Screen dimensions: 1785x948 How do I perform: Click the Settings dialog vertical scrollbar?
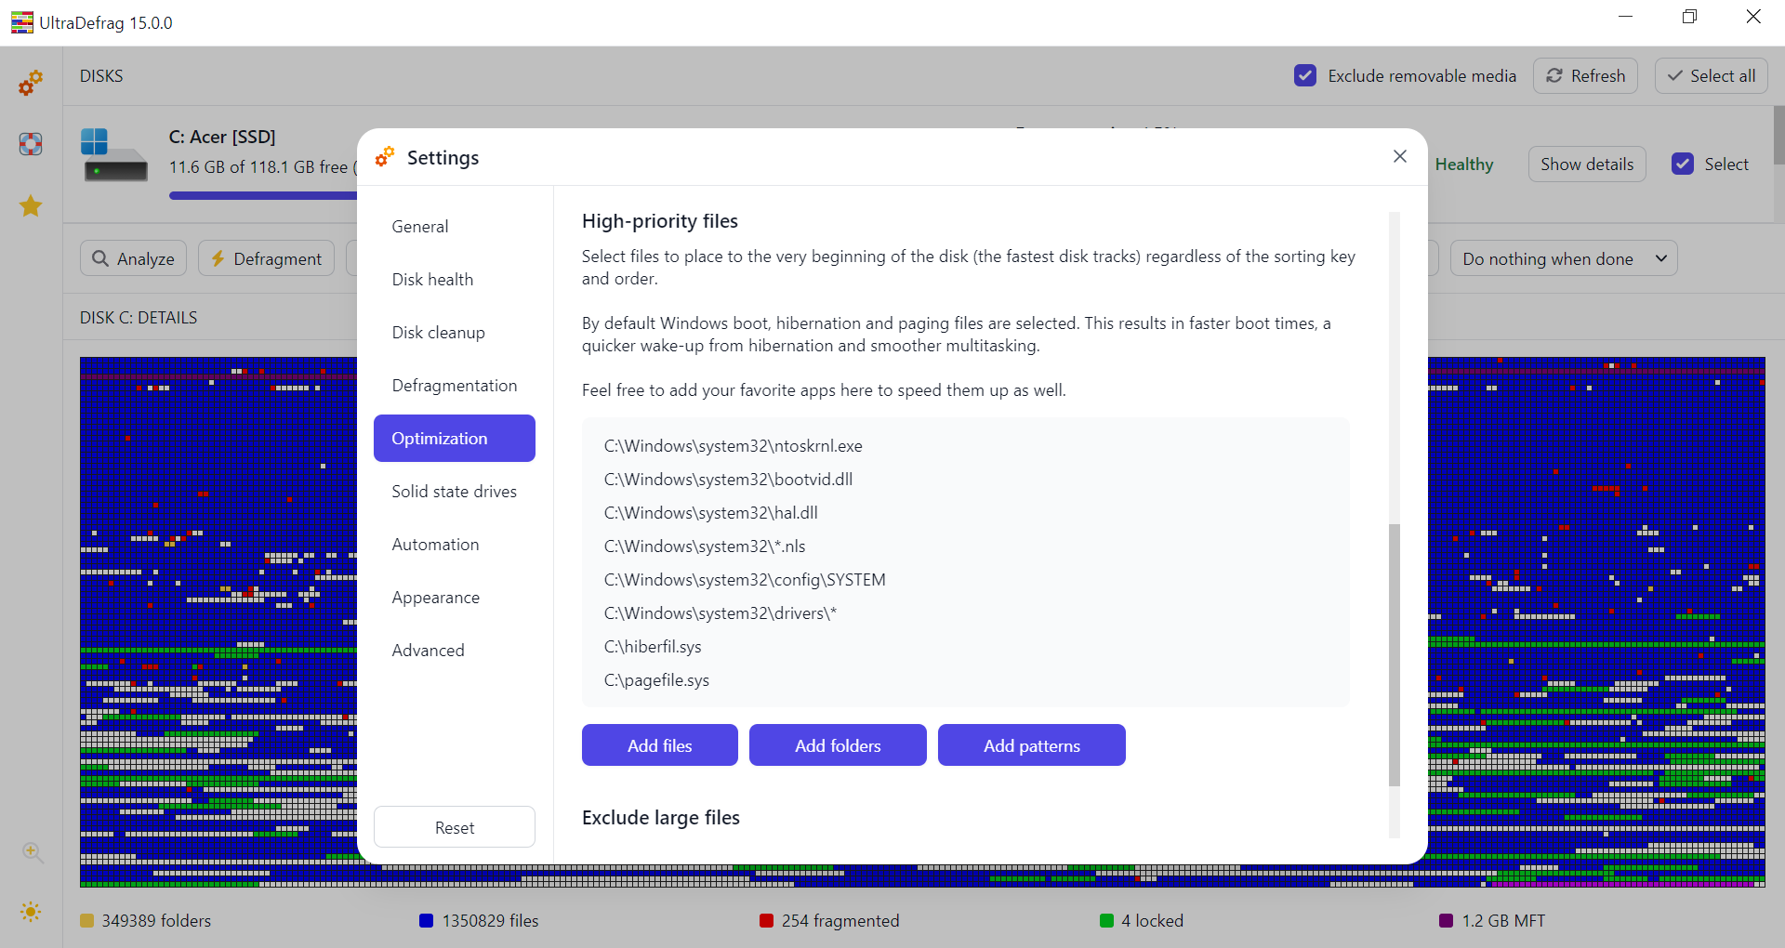click(1394, 651)
